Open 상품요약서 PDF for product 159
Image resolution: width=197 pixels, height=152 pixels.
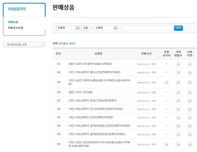(166, 83)
